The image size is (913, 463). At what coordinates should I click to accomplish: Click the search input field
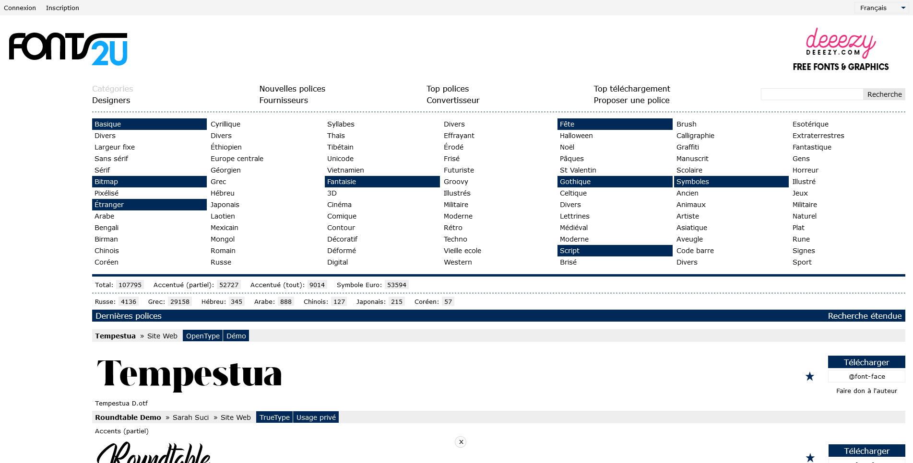click(812, 94)
